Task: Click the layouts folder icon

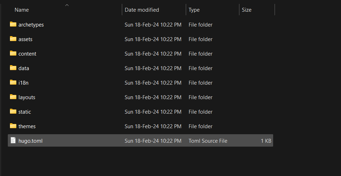Action: point(13,97)
